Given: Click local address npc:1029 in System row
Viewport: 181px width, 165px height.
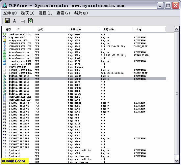Looking at the screenshot, I should (74, 153).
